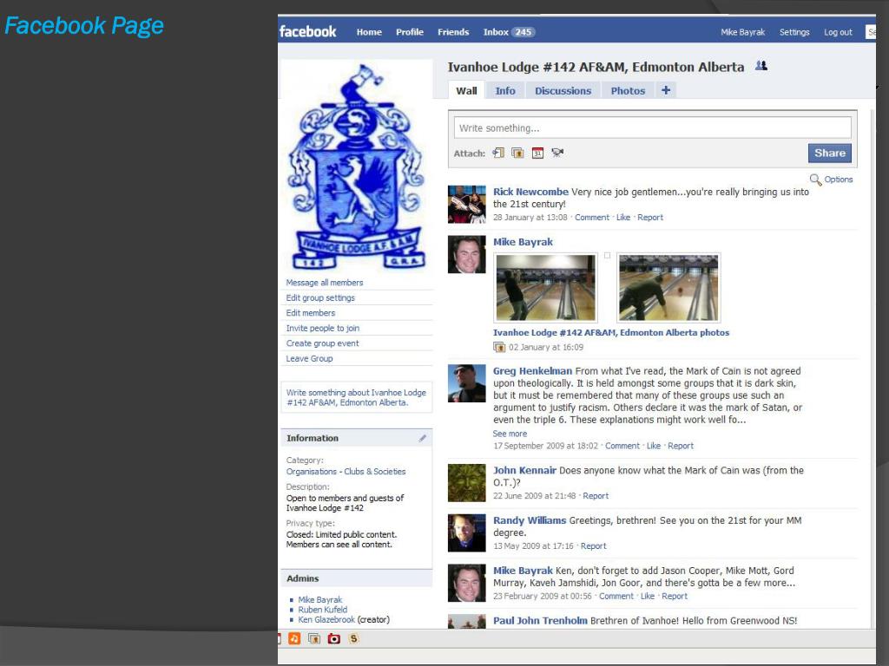Click Message all members
The image size is (889, 666).
[325, 283]
